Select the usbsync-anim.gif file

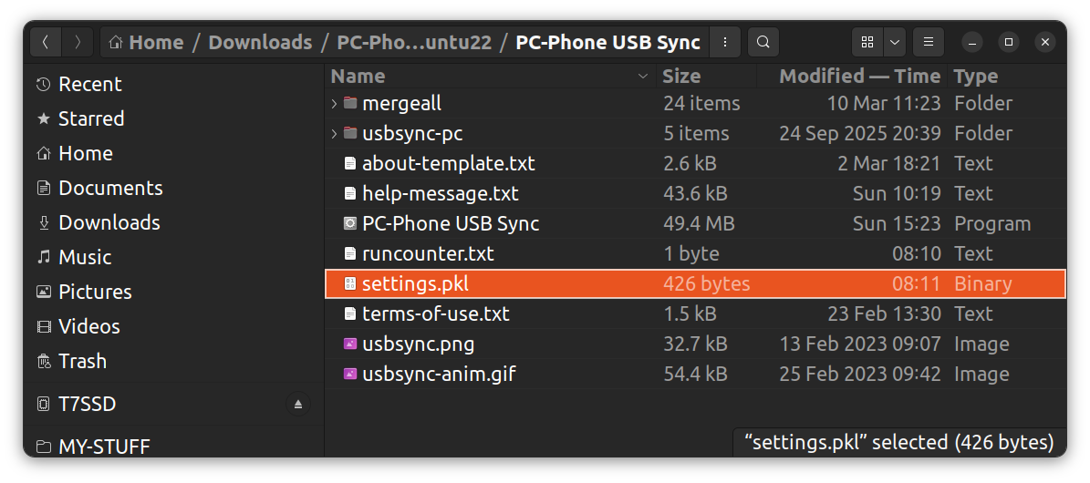coord(439,374)
